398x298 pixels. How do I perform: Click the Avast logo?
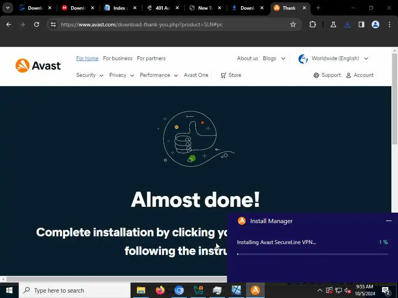[38, 66]
